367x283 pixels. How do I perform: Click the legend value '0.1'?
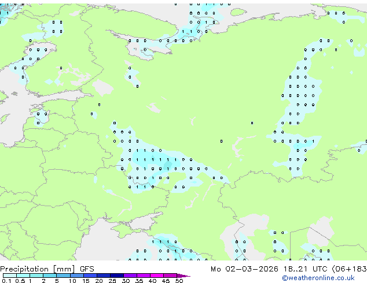pyautogui.click(x=6, y=281)
